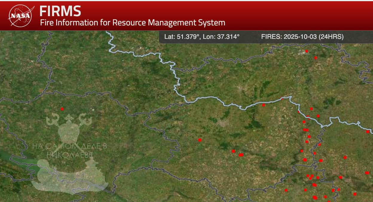Click the fire hotspot just below the light-blue river line
This screenshot has width=373, height=202.
(263, 105)
